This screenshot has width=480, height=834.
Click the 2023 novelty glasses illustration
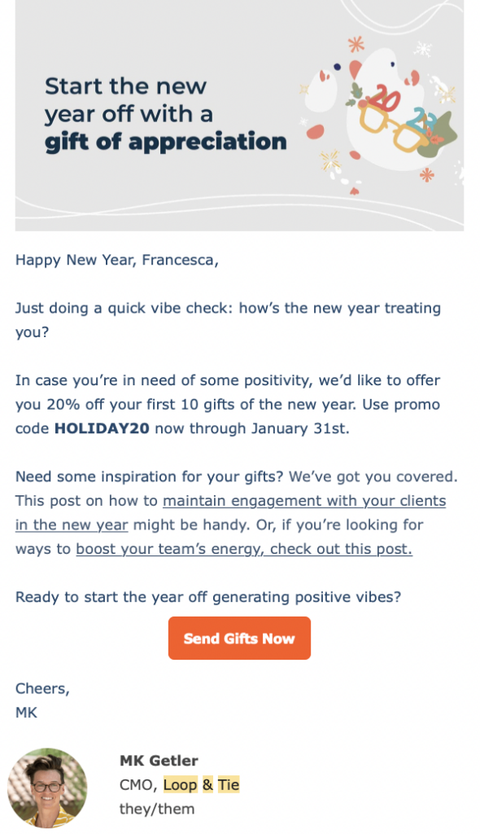397,119
